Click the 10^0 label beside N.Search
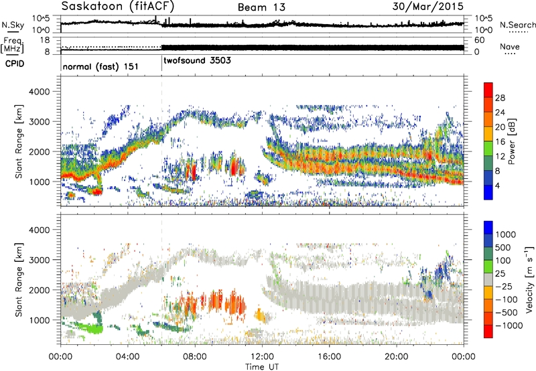The width and height of the screenshot is (536, 371). (x=484, y=30)
